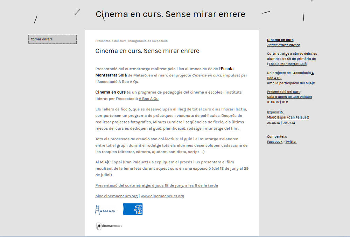Click the article heading 'Cinema en curs. Sense mirar enrere'
The image size is (350, 237).
(147, 51)
